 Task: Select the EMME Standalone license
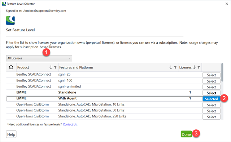(x=212, y=93)
